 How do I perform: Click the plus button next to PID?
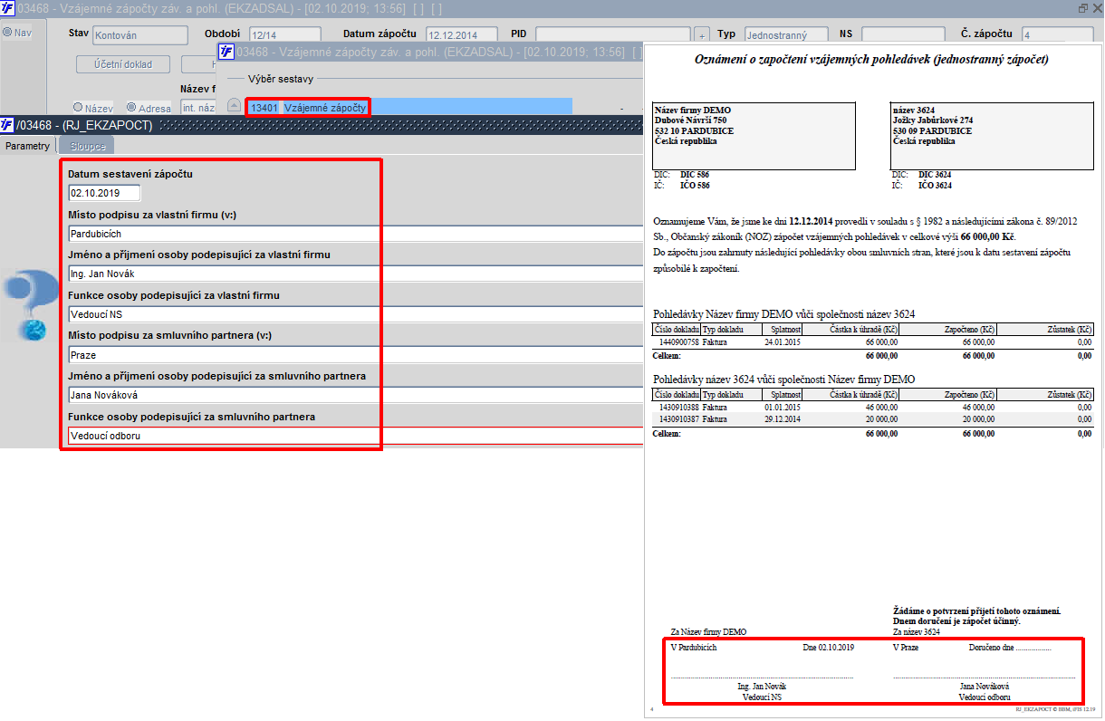[x=702, y=35]
